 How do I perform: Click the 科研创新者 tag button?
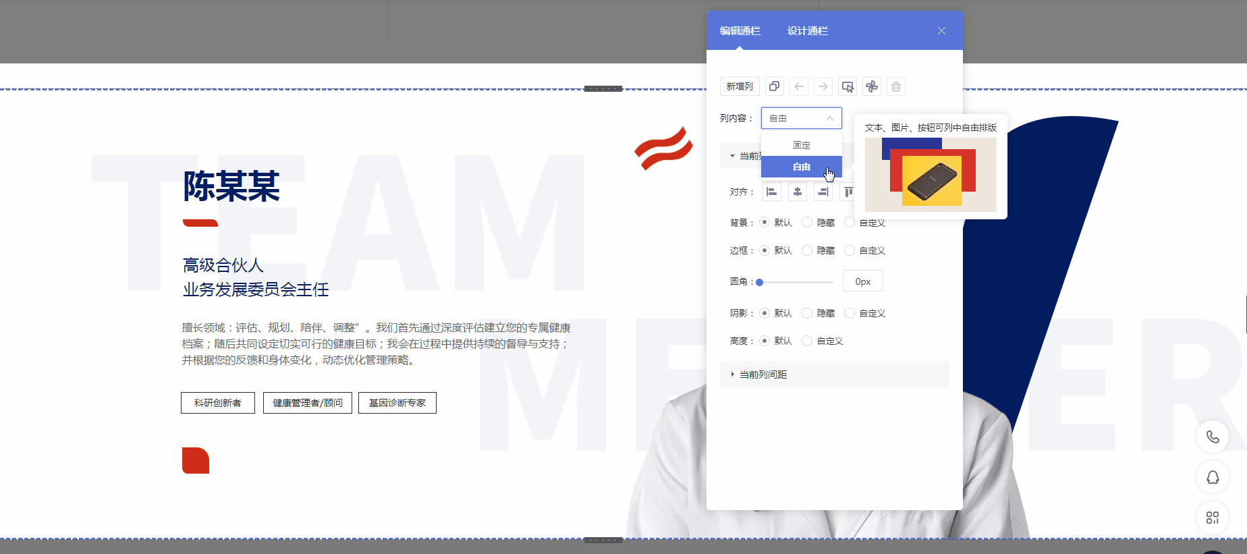point(217,403)
